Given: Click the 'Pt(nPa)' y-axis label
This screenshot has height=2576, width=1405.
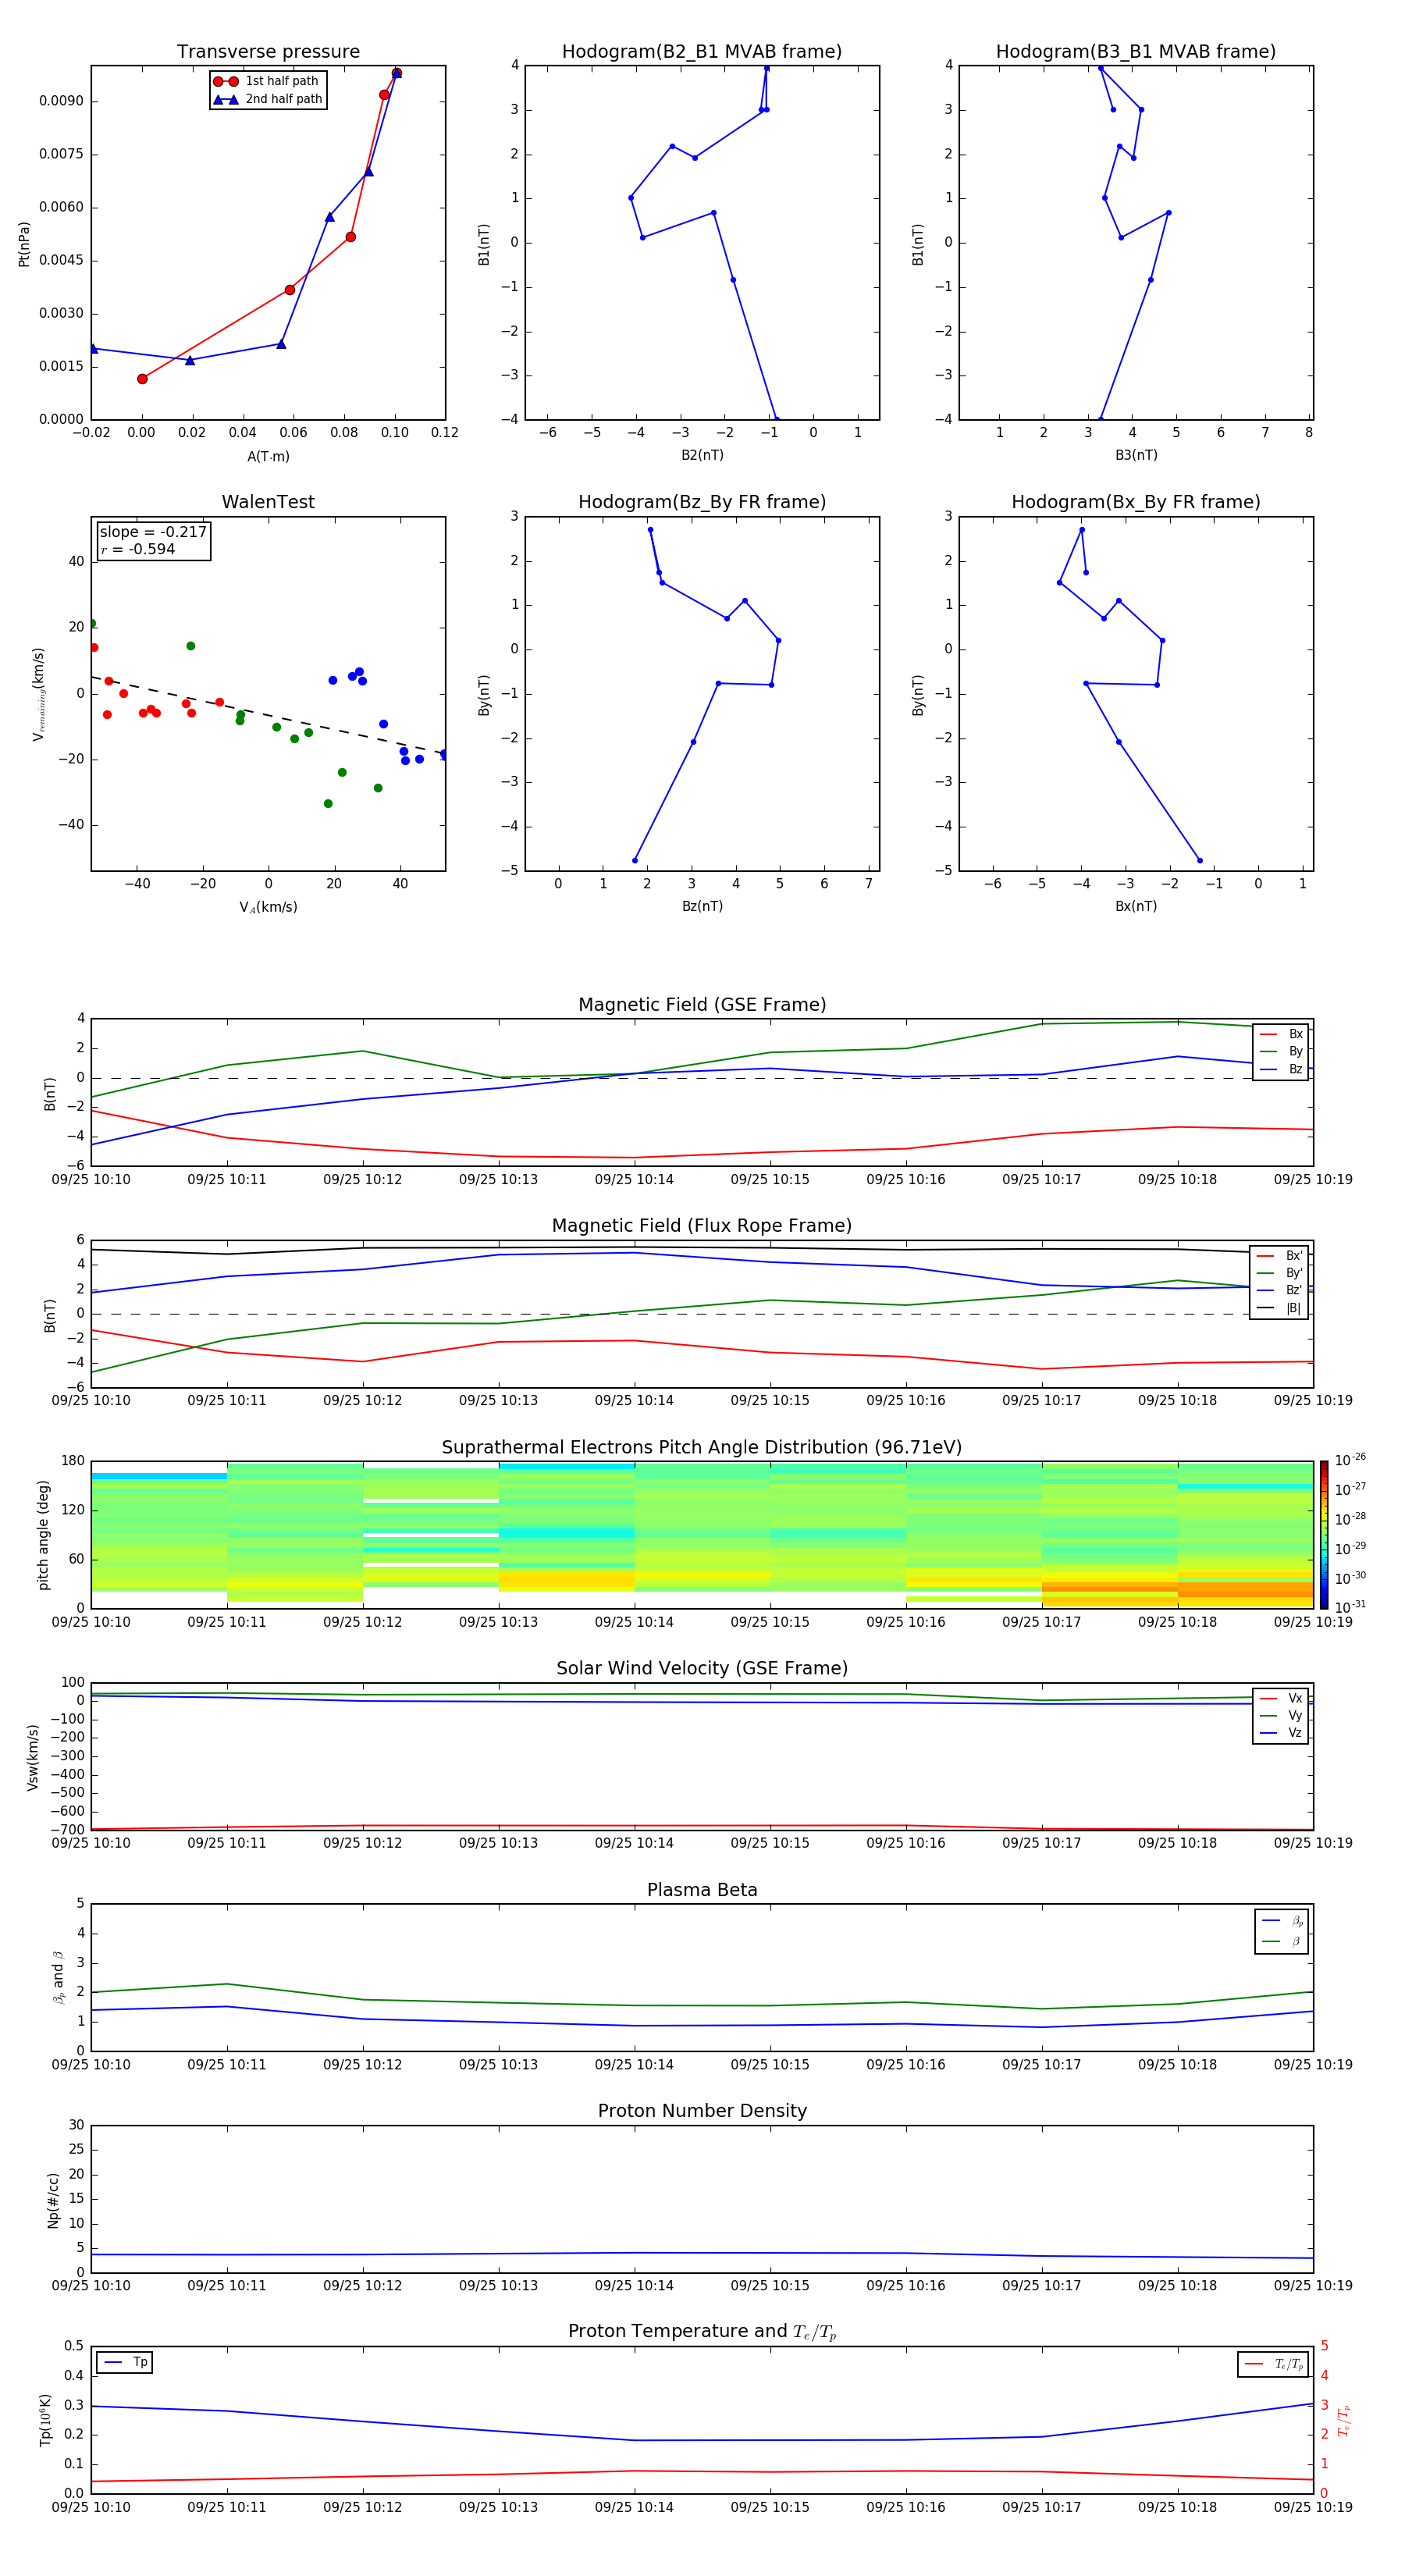Looking at the screenshot, I should tap(24, 243).
